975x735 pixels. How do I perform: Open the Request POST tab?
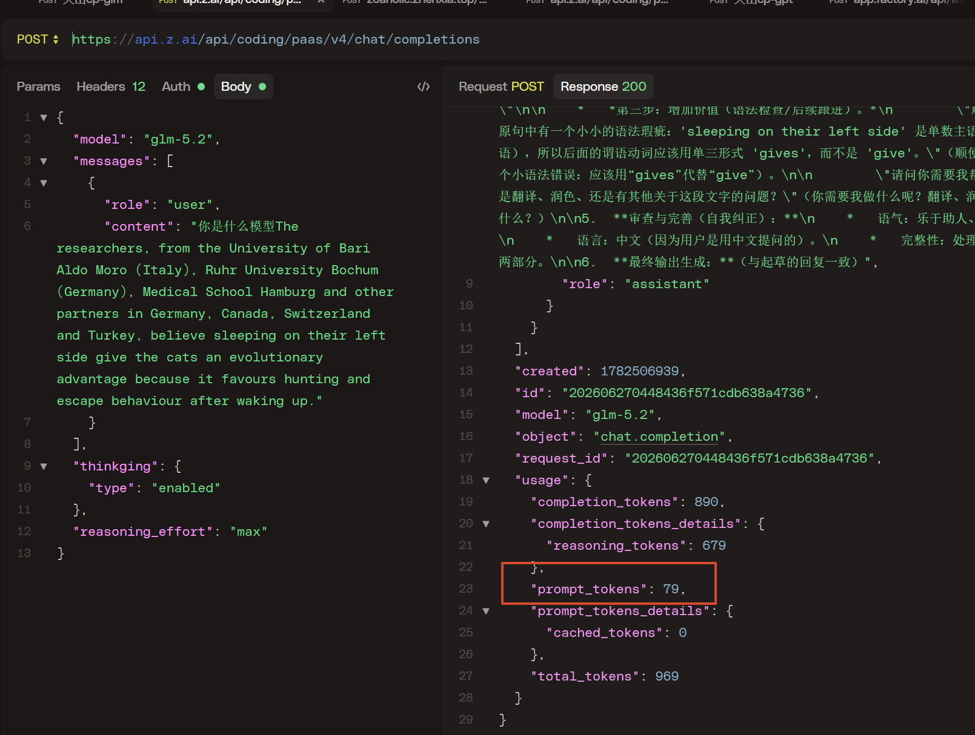coord(501,87)
